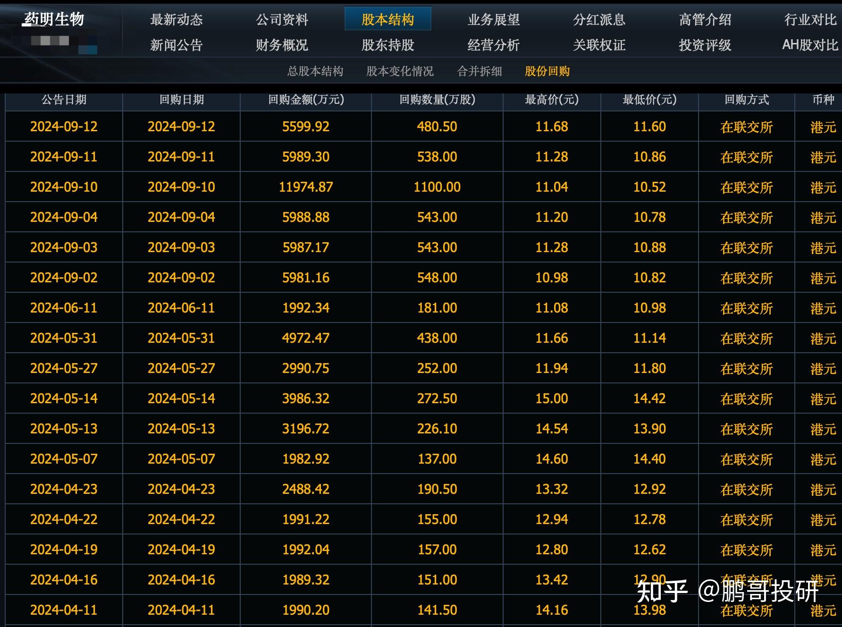Go to 财务概况 section
The image size is (842, 627).
pos(282,45)
